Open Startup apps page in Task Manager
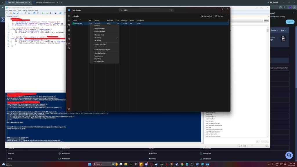The width and height of the screenshot is (297, 167). pyautogui.click(x=69, y=35)
